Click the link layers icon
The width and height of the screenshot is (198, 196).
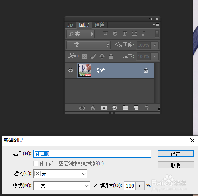[82, 108]
